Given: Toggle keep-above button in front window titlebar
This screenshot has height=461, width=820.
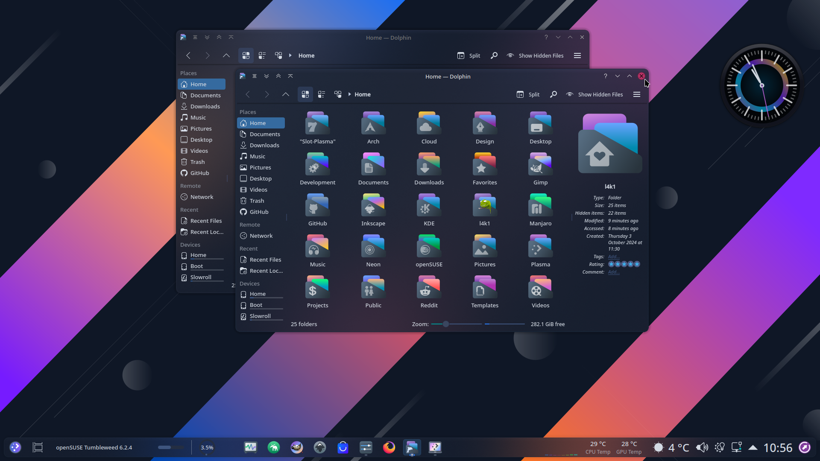Looking at the screenshot, I should click(278, 76).
